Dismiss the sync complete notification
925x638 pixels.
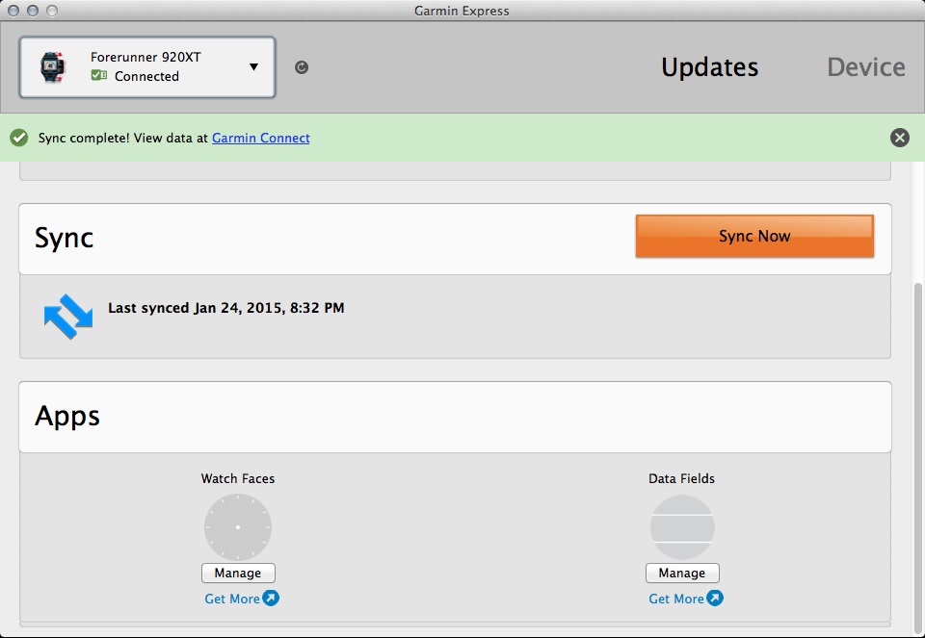click(x=900, y=138)
